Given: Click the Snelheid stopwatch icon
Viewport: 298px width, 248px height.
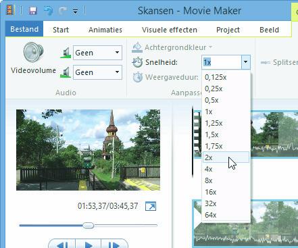Looking at the screenshot, I should 137,62.
